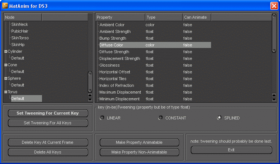
Task: Click the Node column header
Action: [23, 17]
